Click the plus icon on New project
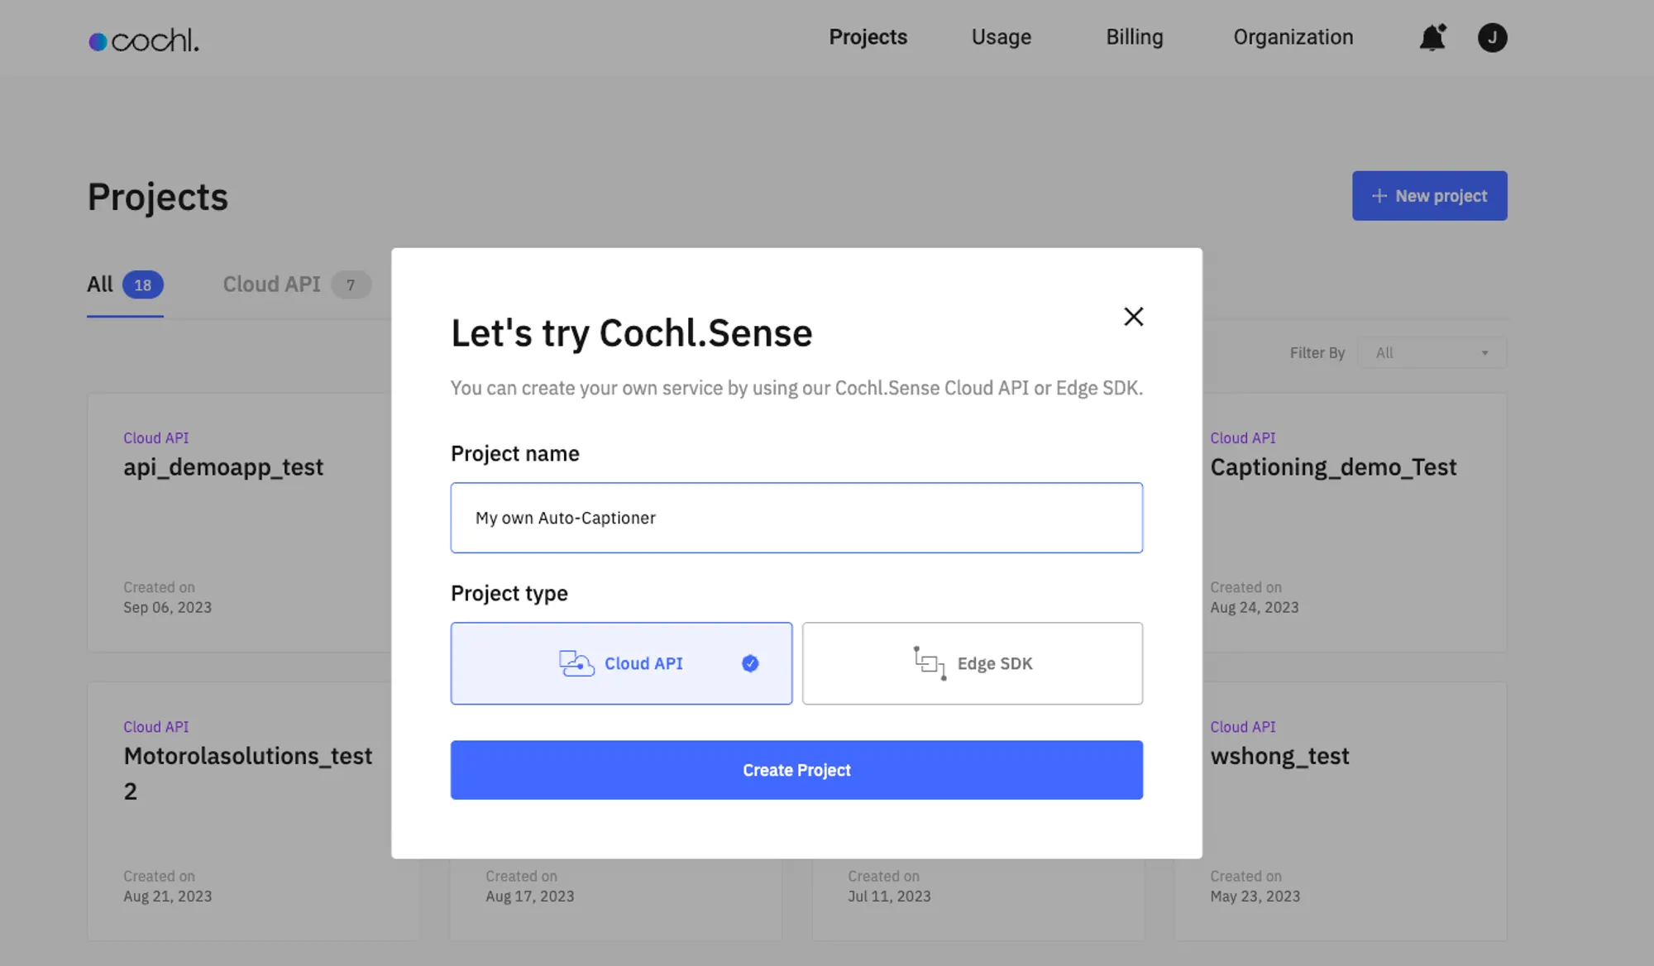Viewport: 1654px width, 966px height. (1379, 196)
